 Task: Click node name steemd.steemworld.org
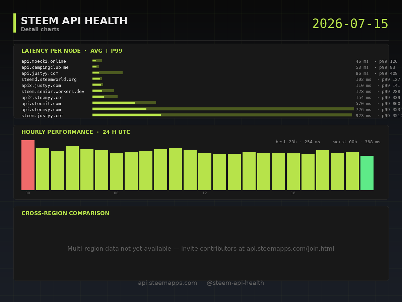[x=49, y=80]
